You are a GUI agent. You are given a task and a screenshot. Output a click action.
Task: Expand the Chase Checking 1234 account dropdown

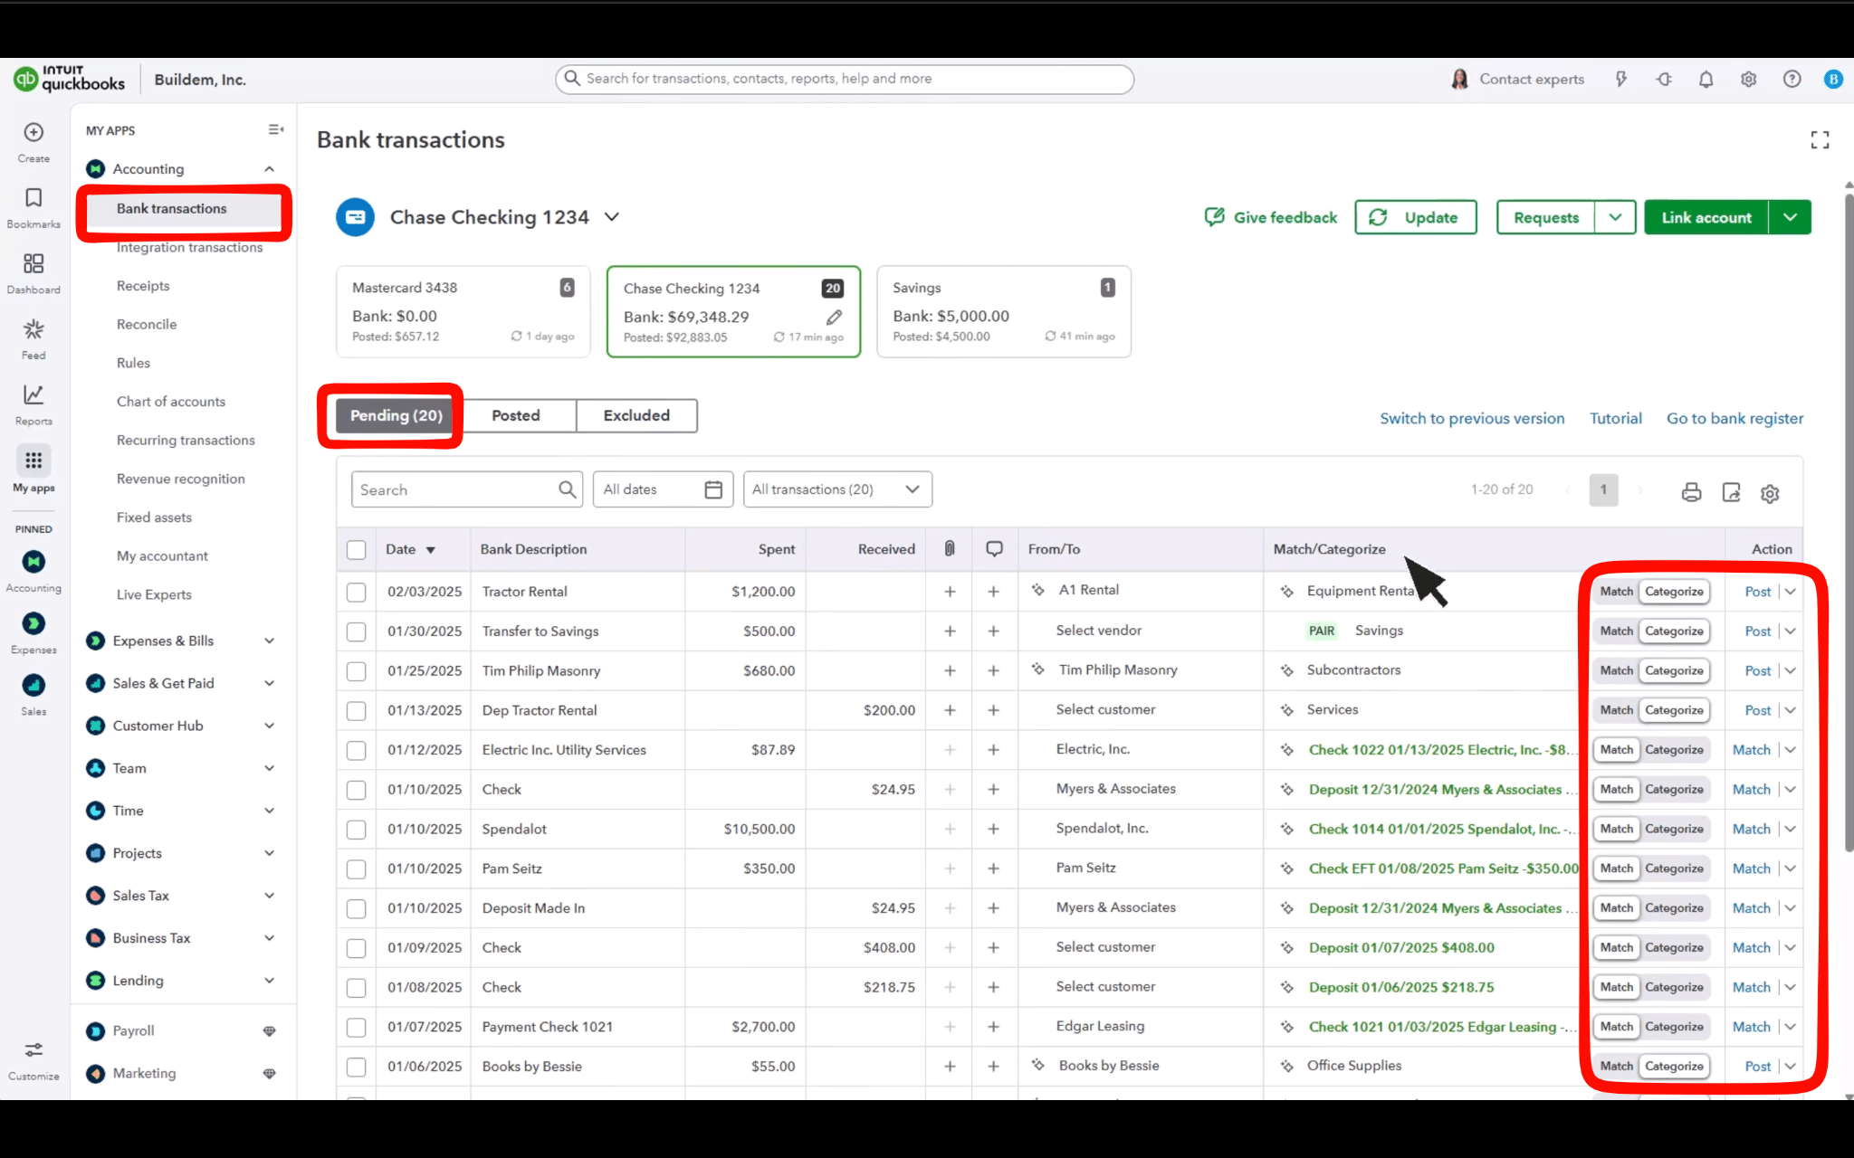(612, 217)
